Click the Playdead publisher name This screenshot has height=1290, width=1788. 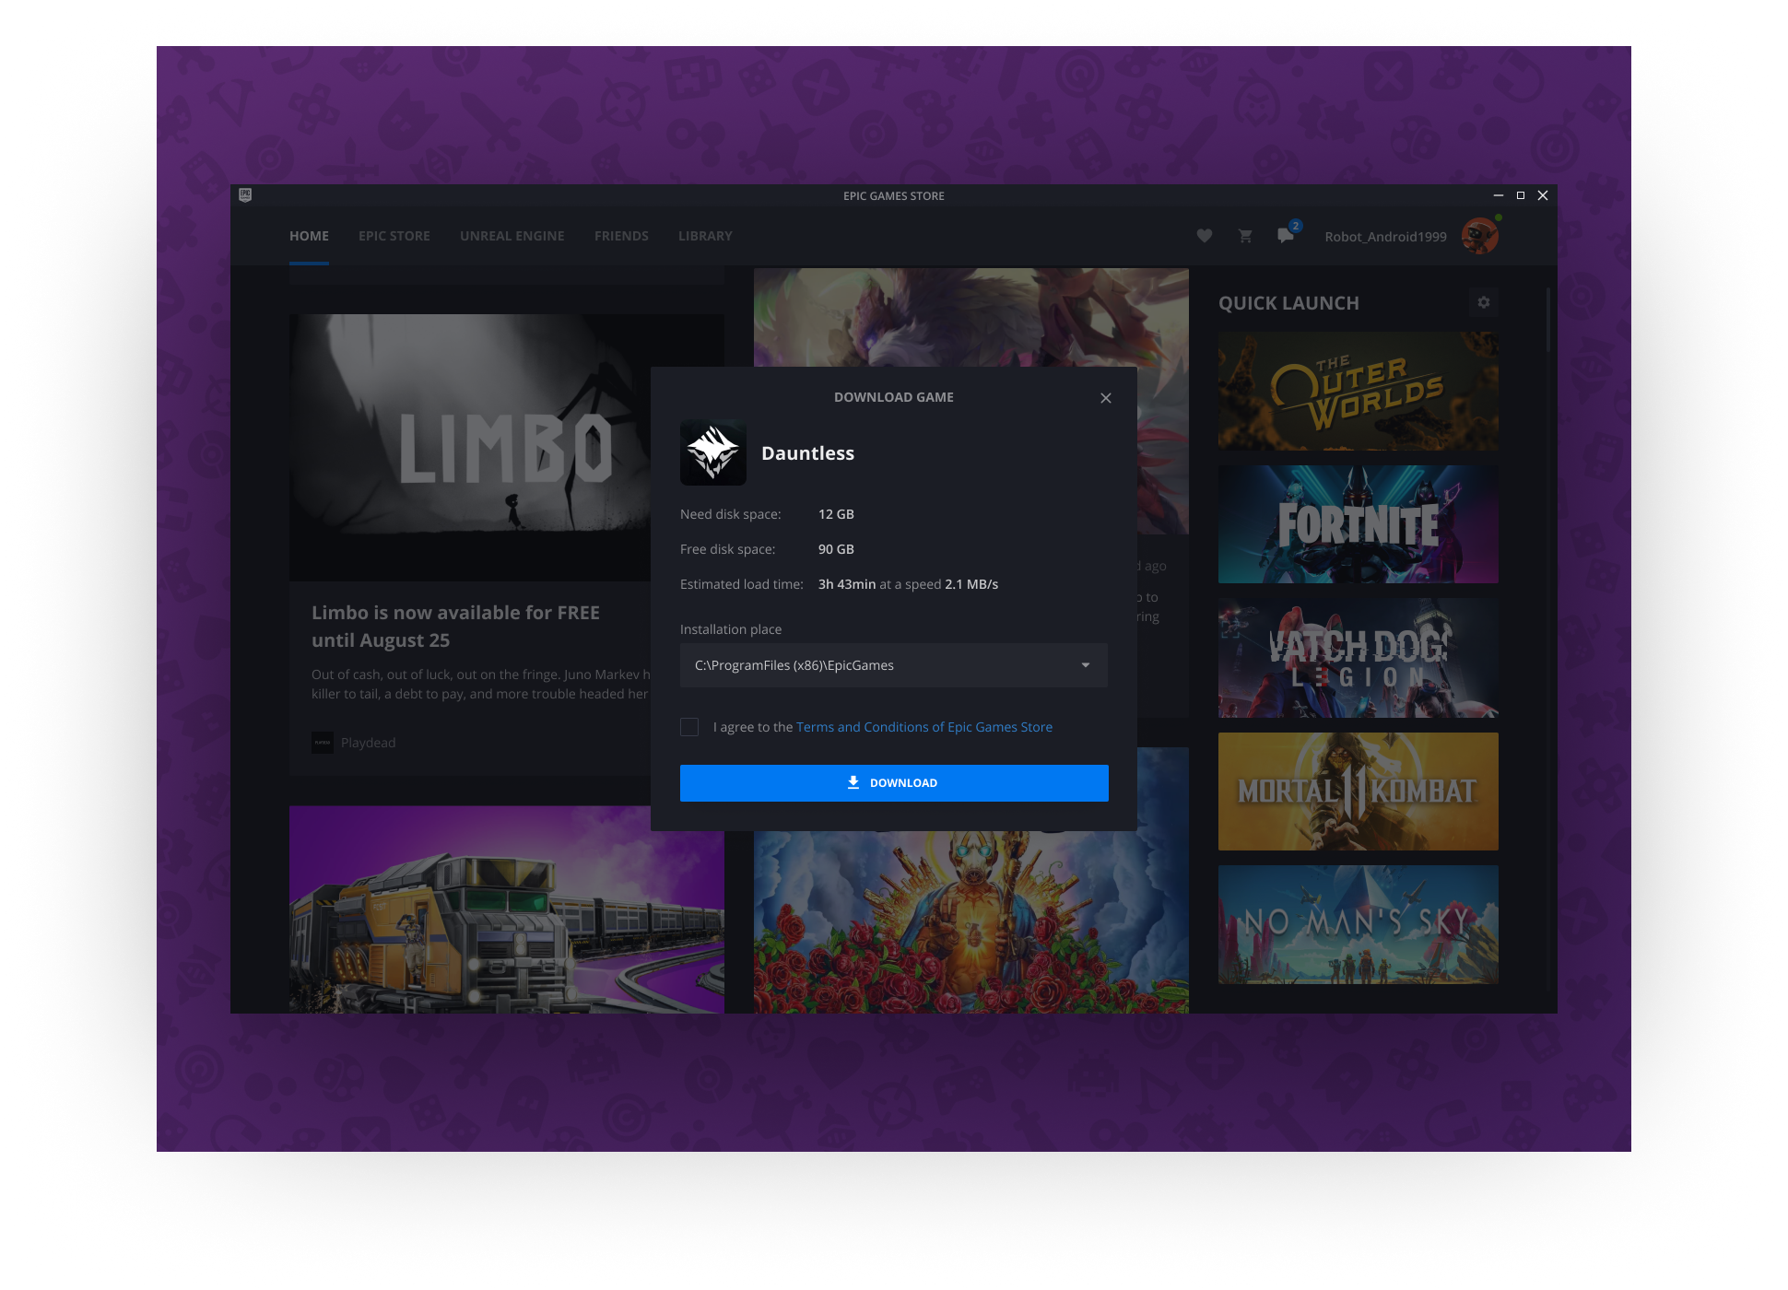point(368,743)
